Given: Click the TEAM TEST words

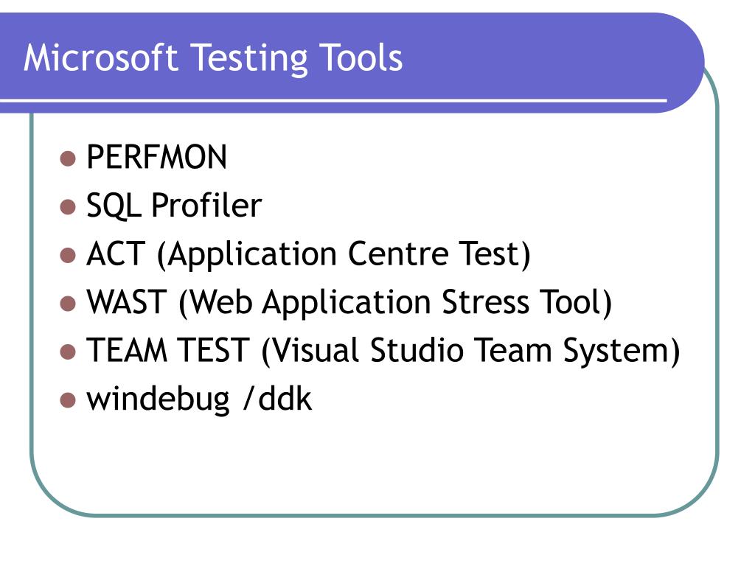Looking at the screenshot, I should (x=167, y=350).
